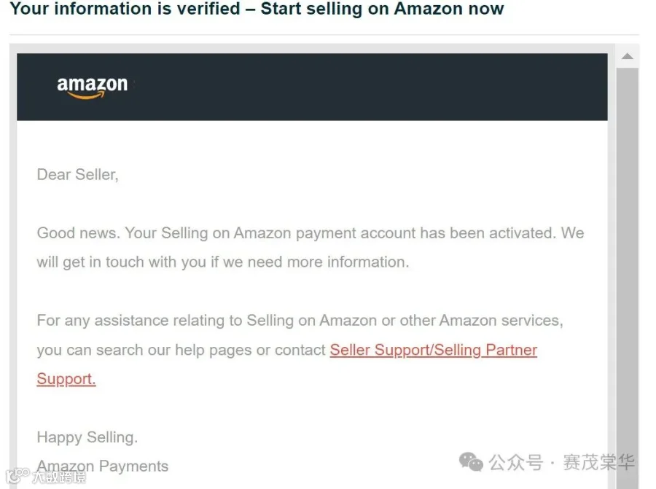The height and width of the screenshot is (489, 656).
Task: Click the 'will get in touch with you' line
Action: pos(223,262)
